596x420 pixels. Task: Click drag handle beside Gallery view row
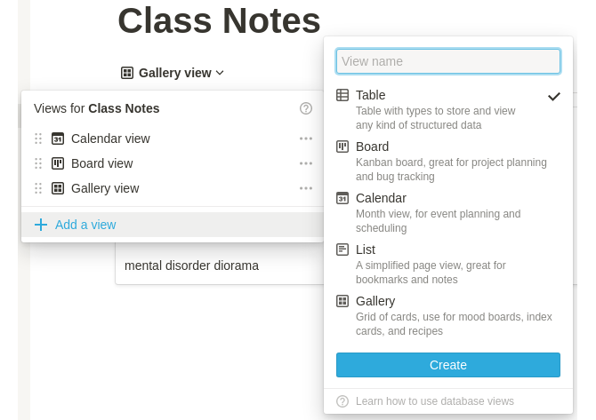point(38,188)
